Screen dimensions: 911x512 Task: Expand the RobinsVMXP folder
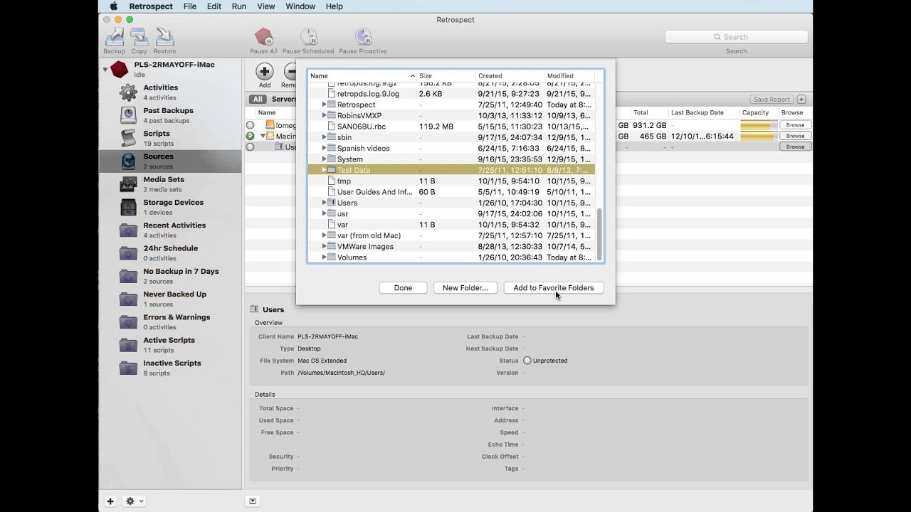point(324,115)
